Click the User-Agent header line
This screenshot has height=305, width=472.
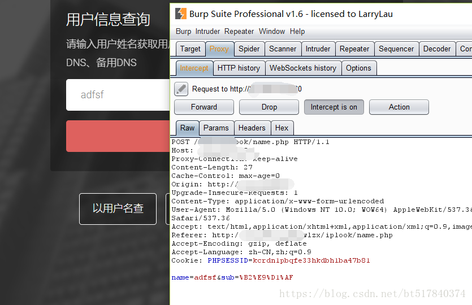point(322,210)
